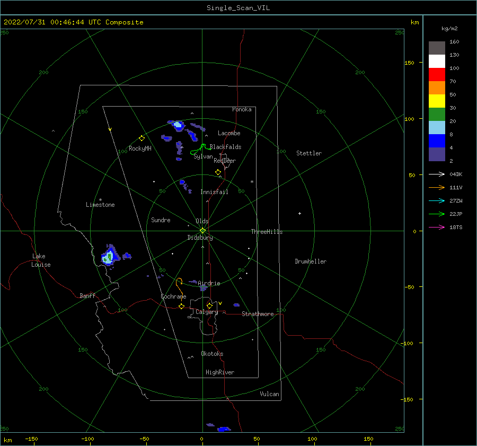Click the Strathmore town label

[258, 314]
